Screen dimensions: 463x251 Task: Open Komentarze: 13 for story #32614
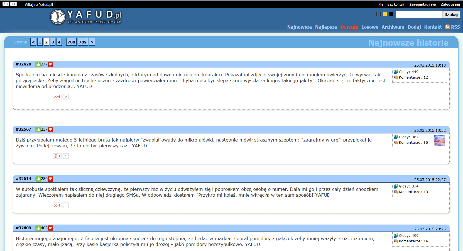point(413,192)
